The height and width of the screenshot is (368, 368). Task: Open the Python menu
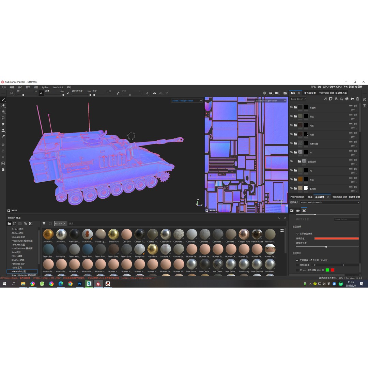[46, 87]
